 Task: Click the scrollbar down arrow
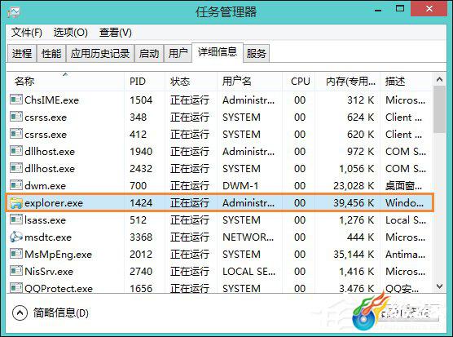point(439,286)
